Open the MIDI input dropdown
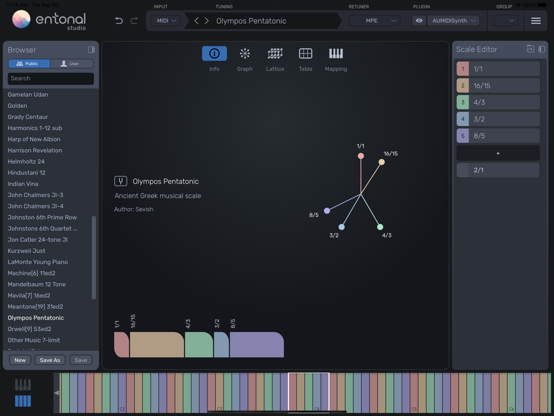554x416 pixels. click(x=165, y=20)
